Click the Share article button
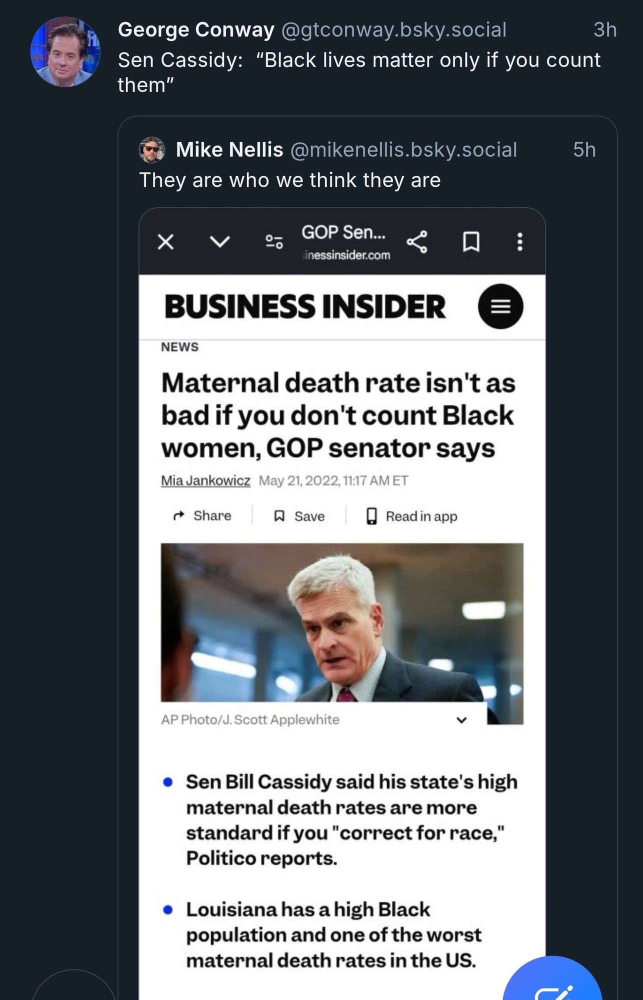The height and width of the screenshot is (1000, 643). (x=202, y=515)
